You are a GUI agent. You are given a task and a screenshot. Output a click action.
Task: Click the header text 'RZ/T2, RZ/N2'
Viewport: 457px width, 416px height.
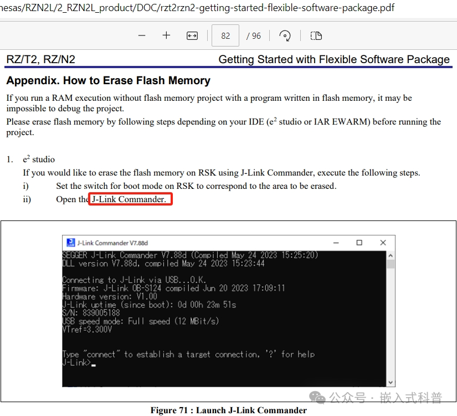(x=40, y=59)
